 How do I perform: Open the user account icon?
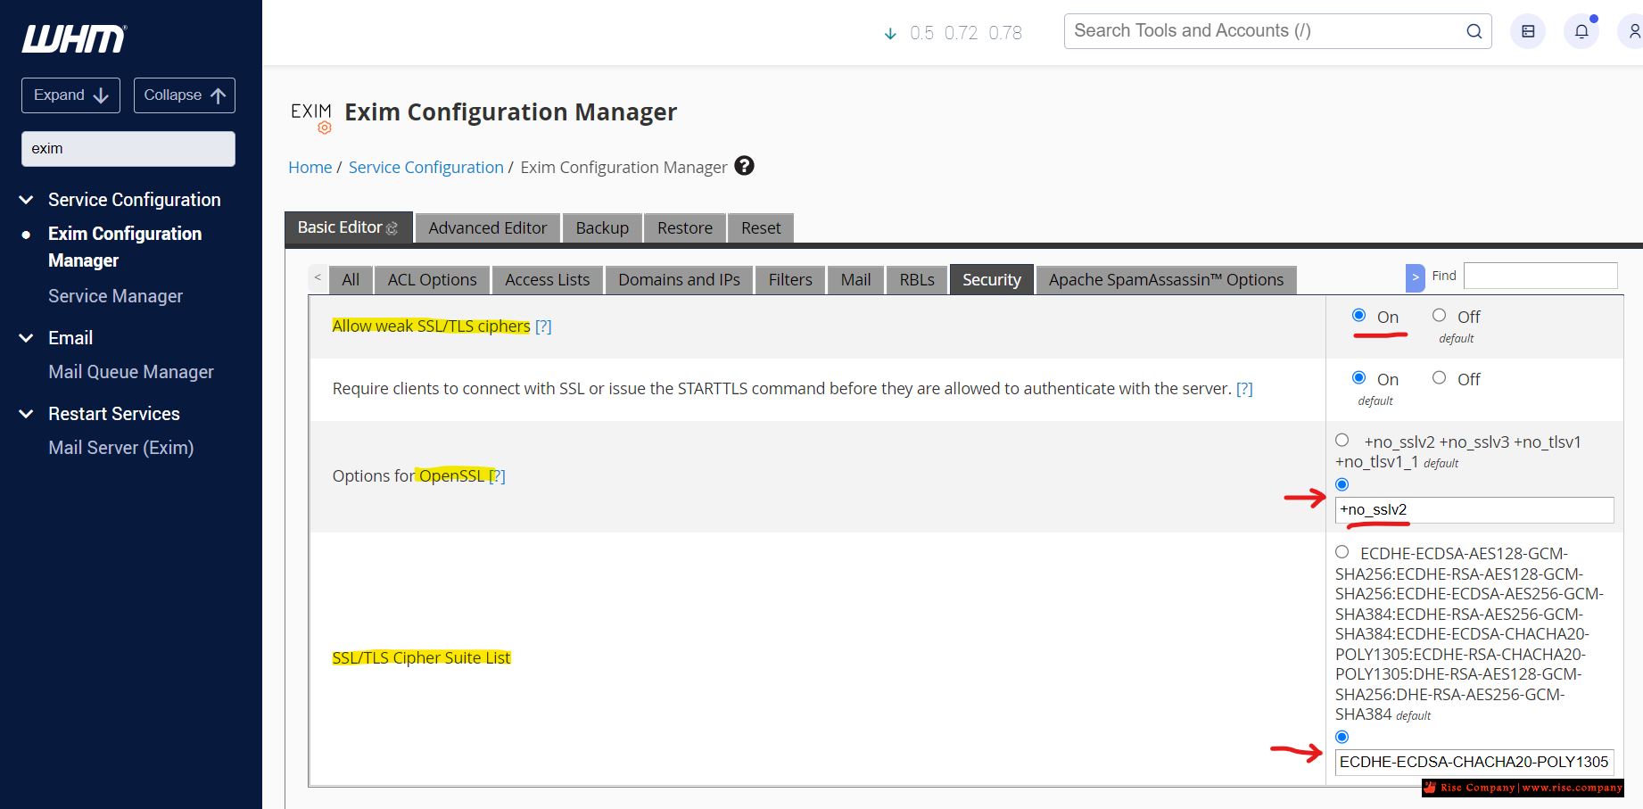pos(1632,32)
